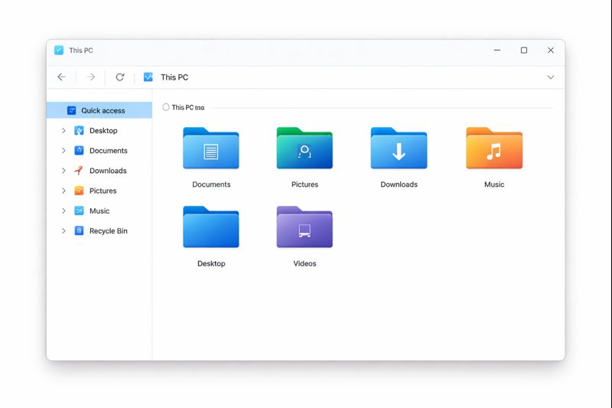
Task: Select Documents label in the sidebar
Action: pyautogui.click(x=109, y=150)
